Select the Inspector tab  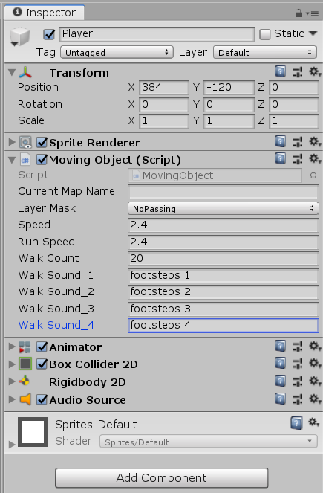pos(45,13)
